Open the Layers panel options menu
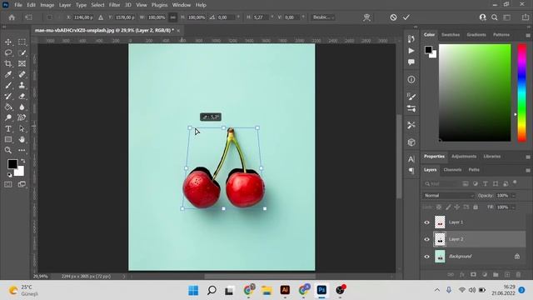The image size is (533, 300). (x=528, y=170)
